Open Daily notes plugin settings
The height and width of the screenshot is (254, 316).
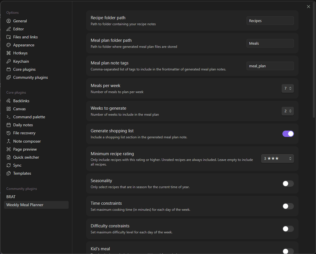(36, 125)
